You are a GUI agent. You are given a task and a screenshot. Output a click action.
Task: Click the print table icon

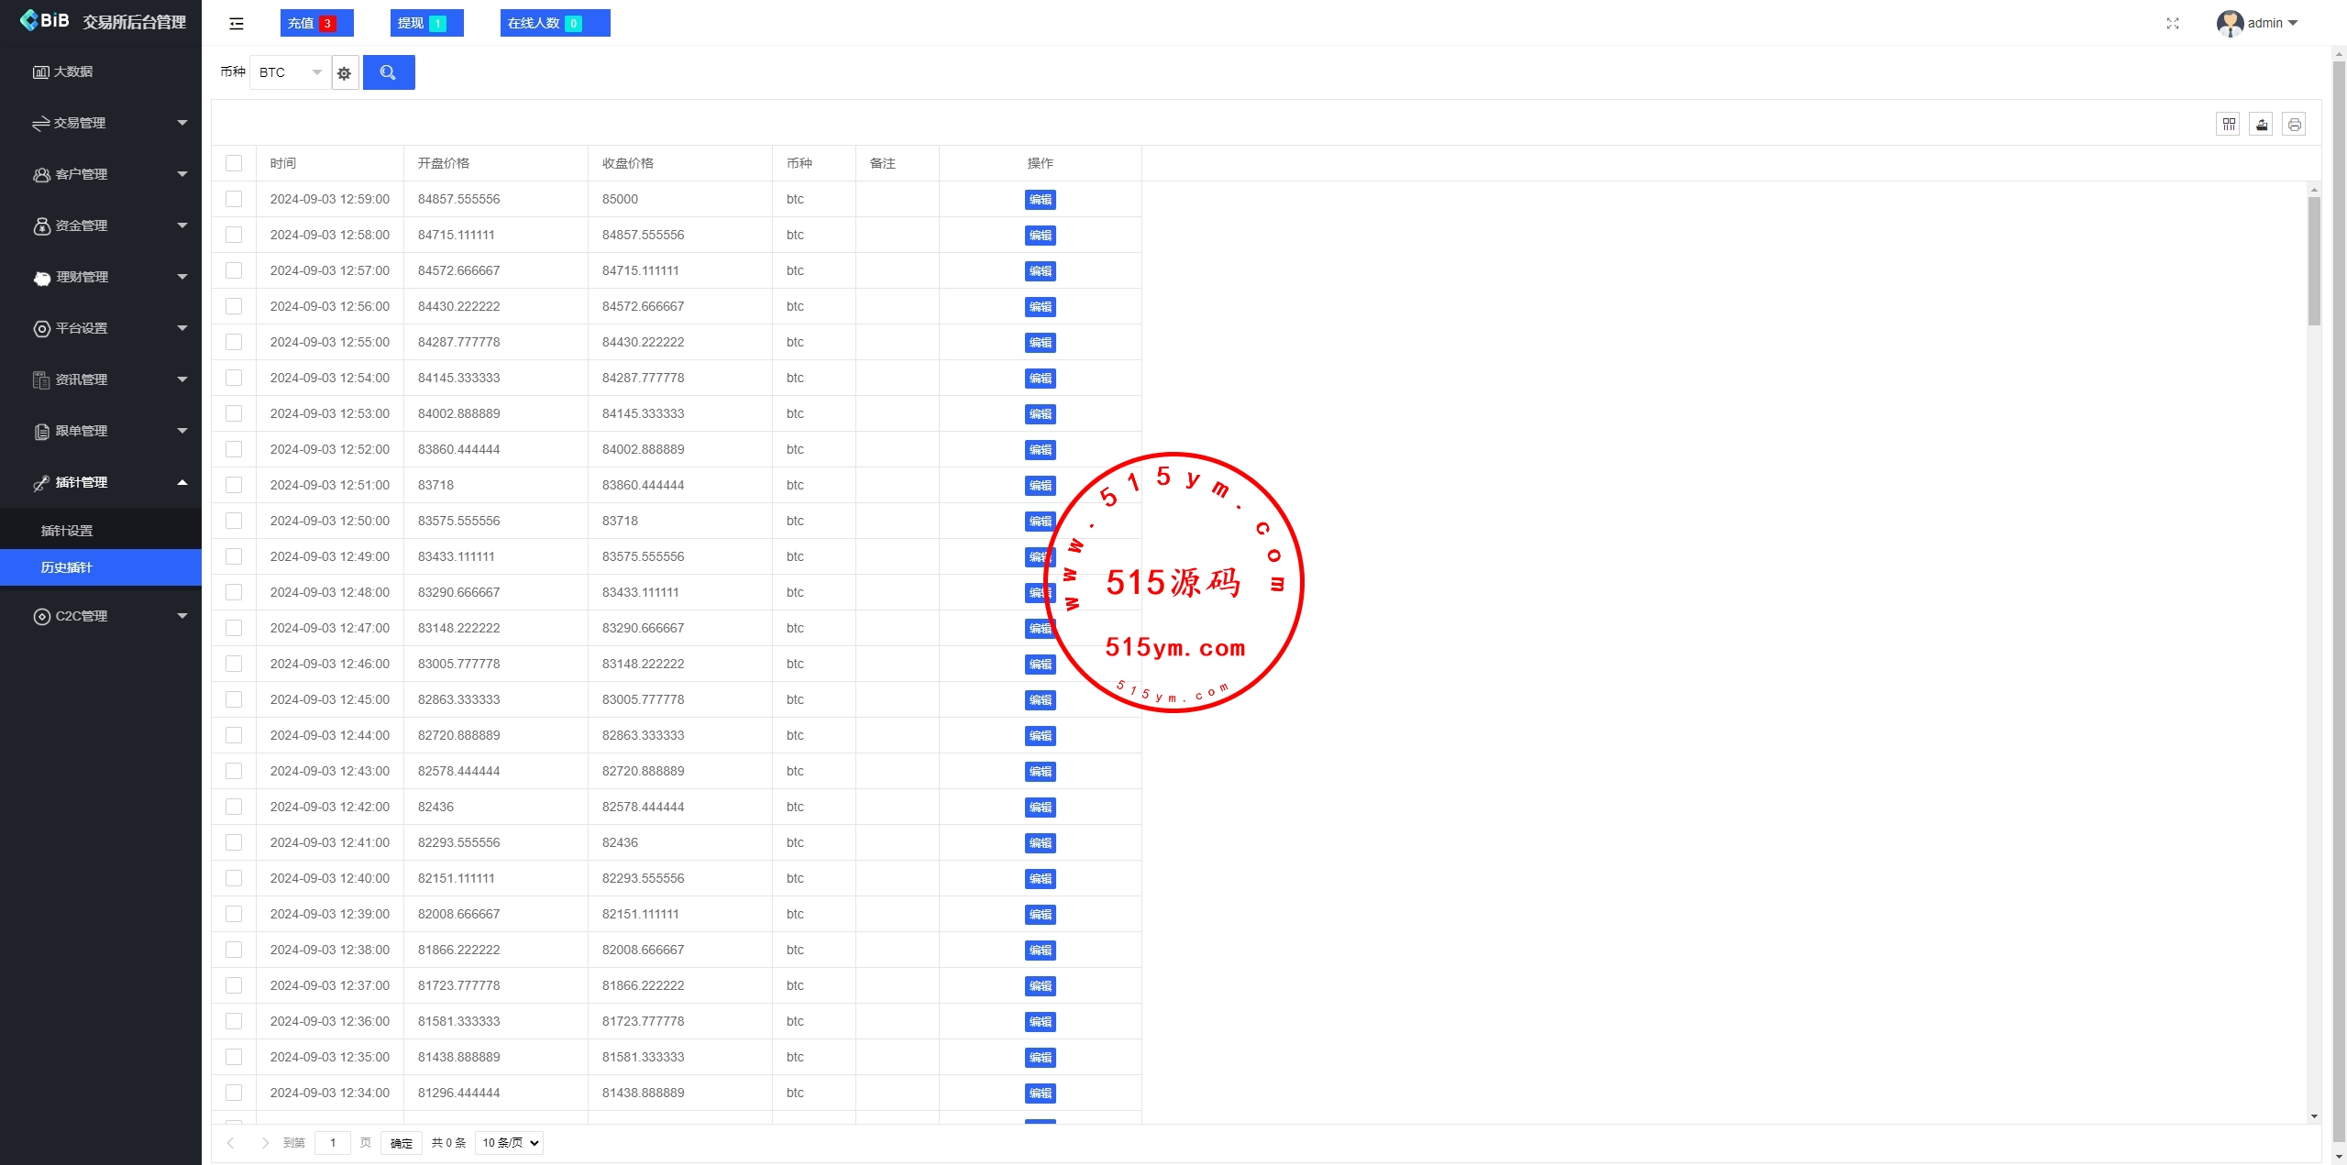pos(2295,125)
